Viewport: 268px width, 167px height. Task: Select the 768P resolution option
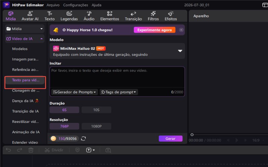tap(64, 126)
